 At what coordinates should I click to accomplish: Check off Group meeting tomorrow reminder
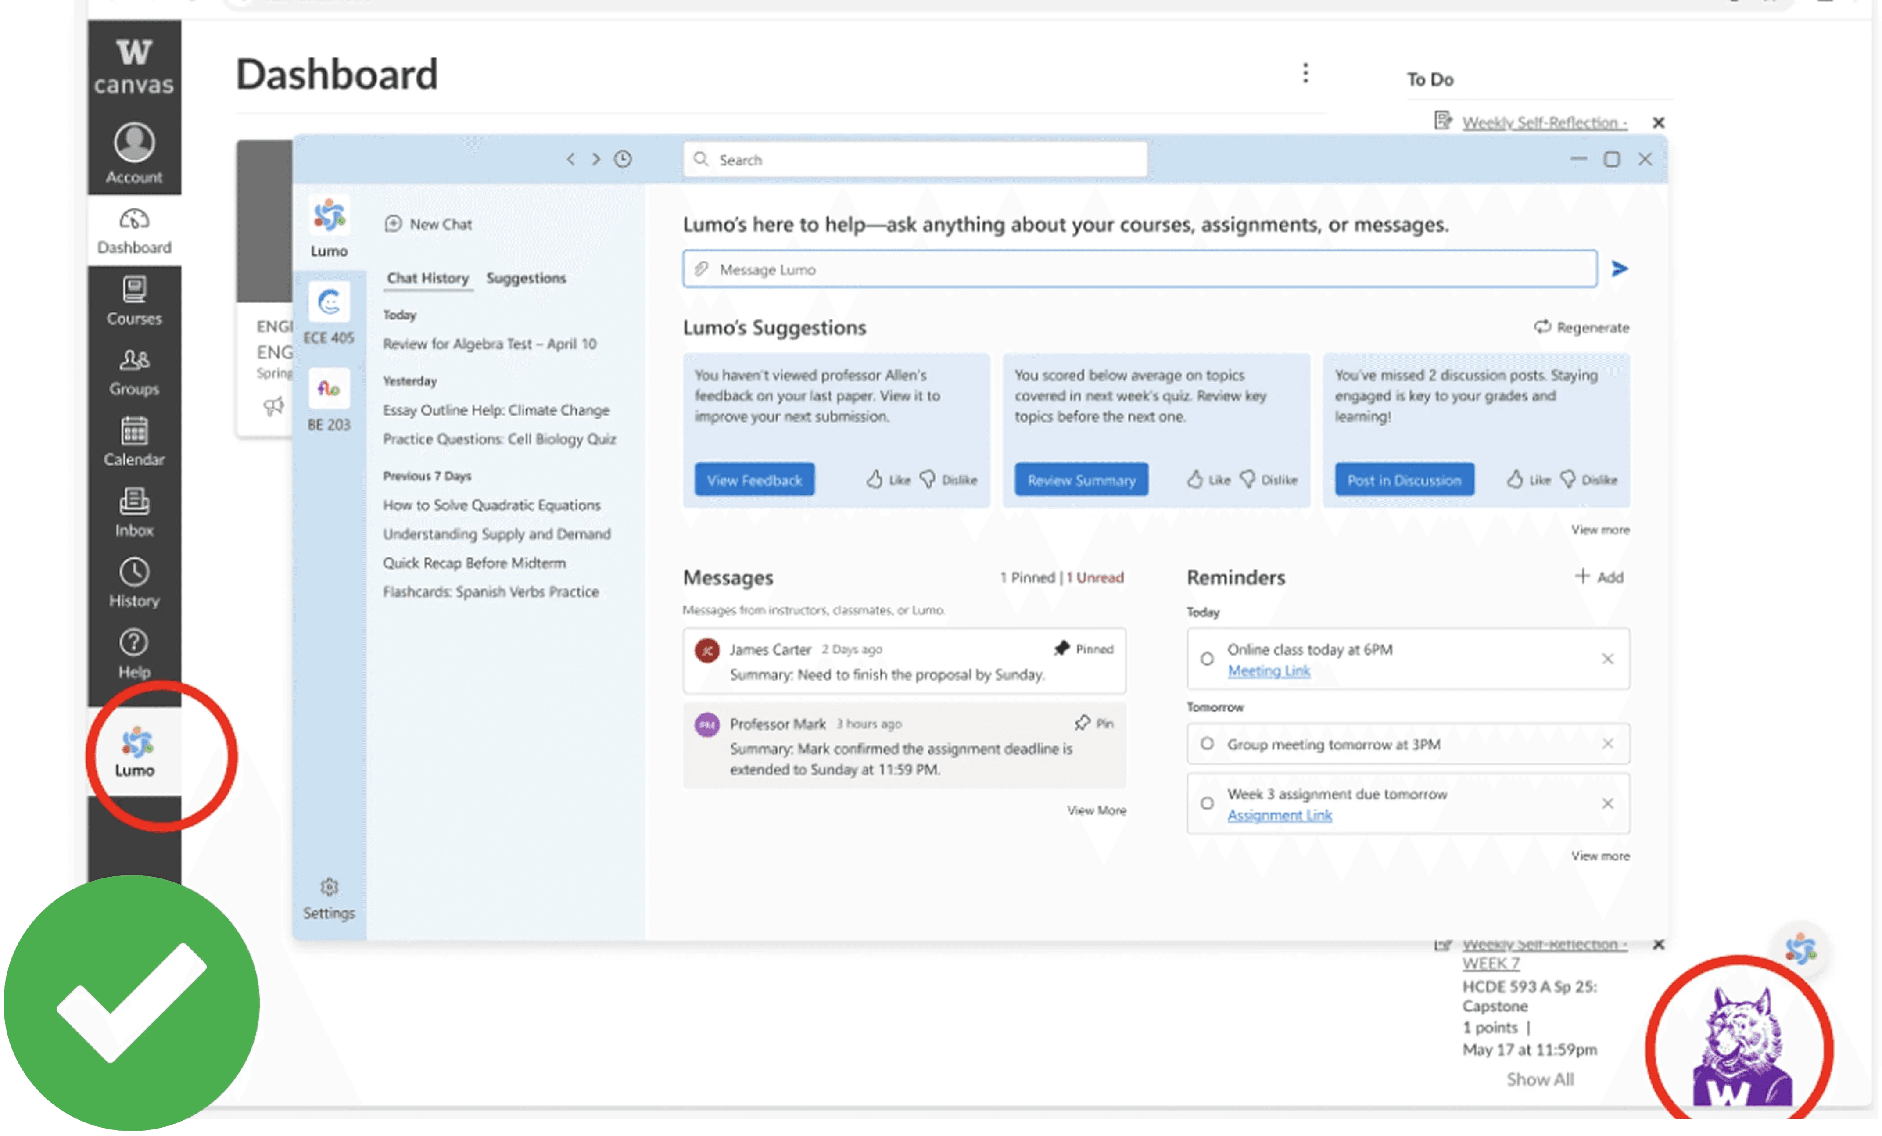click(x=1207, y=743)
